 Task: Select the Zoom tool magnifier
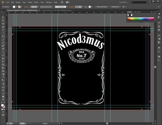pos(3,100)
